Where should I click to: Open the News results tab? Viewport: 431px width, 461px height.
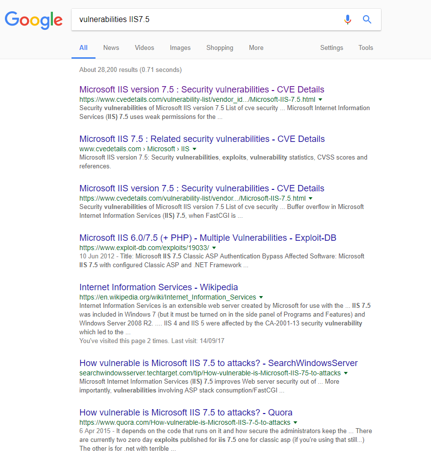111,47
